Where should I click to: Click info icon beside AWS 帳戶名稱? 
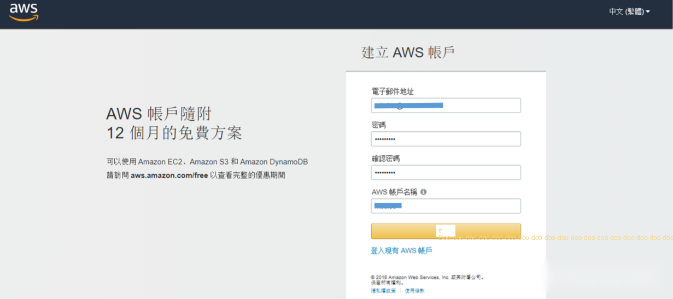(423, 192)
